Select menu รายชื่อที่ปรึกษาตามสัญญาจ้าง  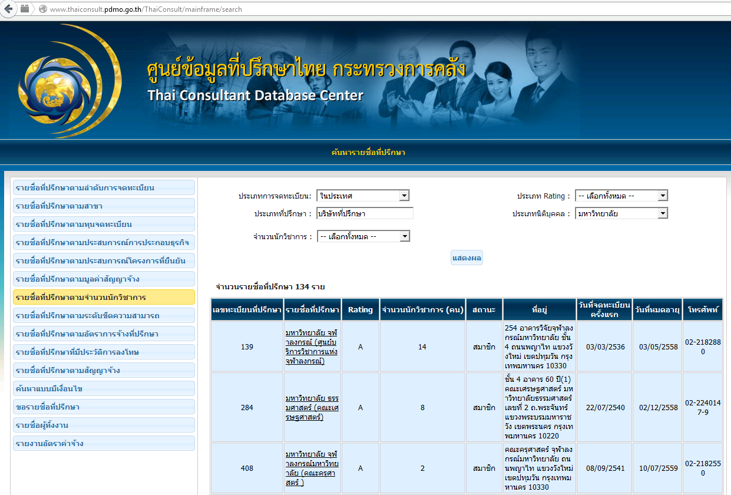(104, 370)
